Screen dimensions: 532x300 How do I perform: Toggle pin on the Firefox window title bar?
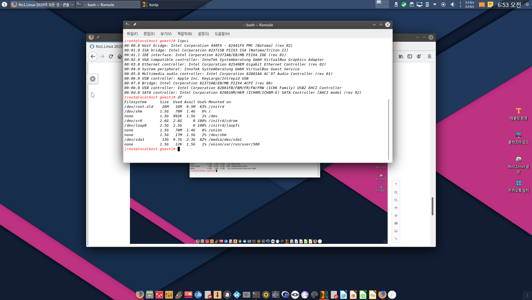tap(98, 37)
